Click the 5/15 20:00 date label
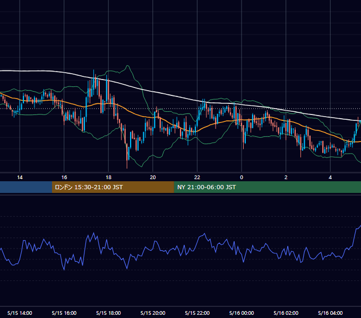 (x=153, y=313)
